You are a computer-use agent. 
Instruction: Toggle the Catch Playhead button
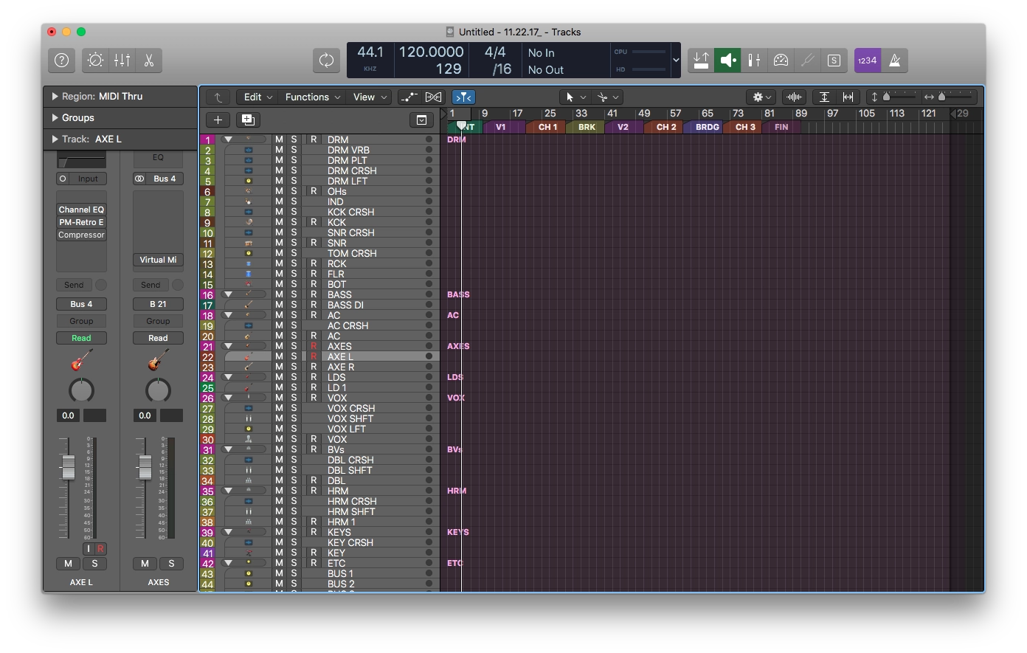point(463,97)
